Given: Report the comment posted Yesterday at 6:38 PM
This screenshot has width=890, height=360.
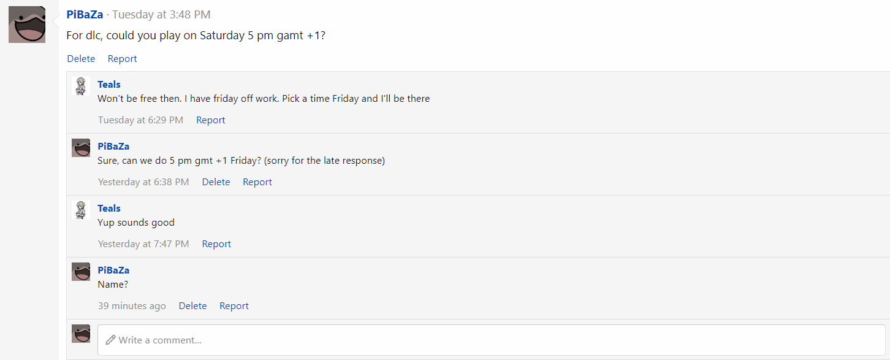Looking at the screenshot, I should (257, 182).
